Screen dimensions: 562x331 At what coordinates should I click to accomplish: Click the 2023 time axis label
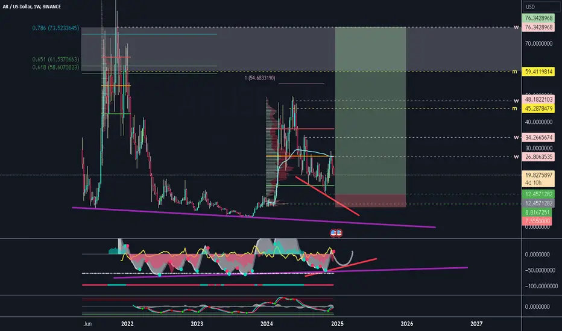click(x=197, y=324)
